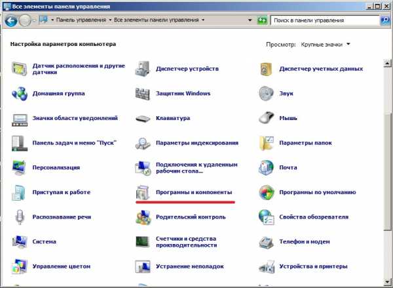Expand the Панель управления breadcrumb arrow
This screenshot has width=393, height=288.
coord(110,20)
